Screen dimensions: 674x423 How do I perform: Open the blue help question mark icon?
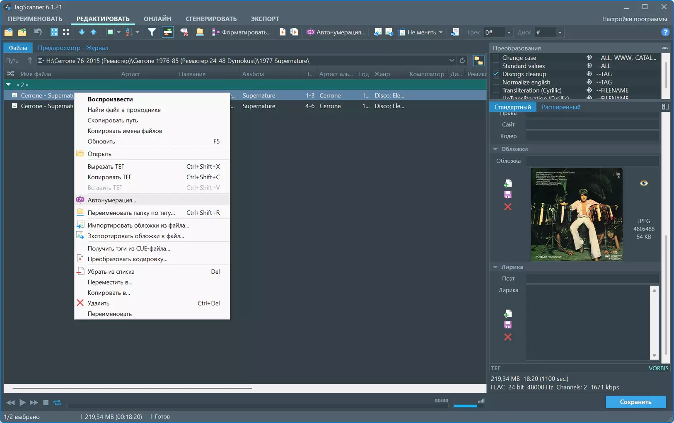(x=665, y=32)
